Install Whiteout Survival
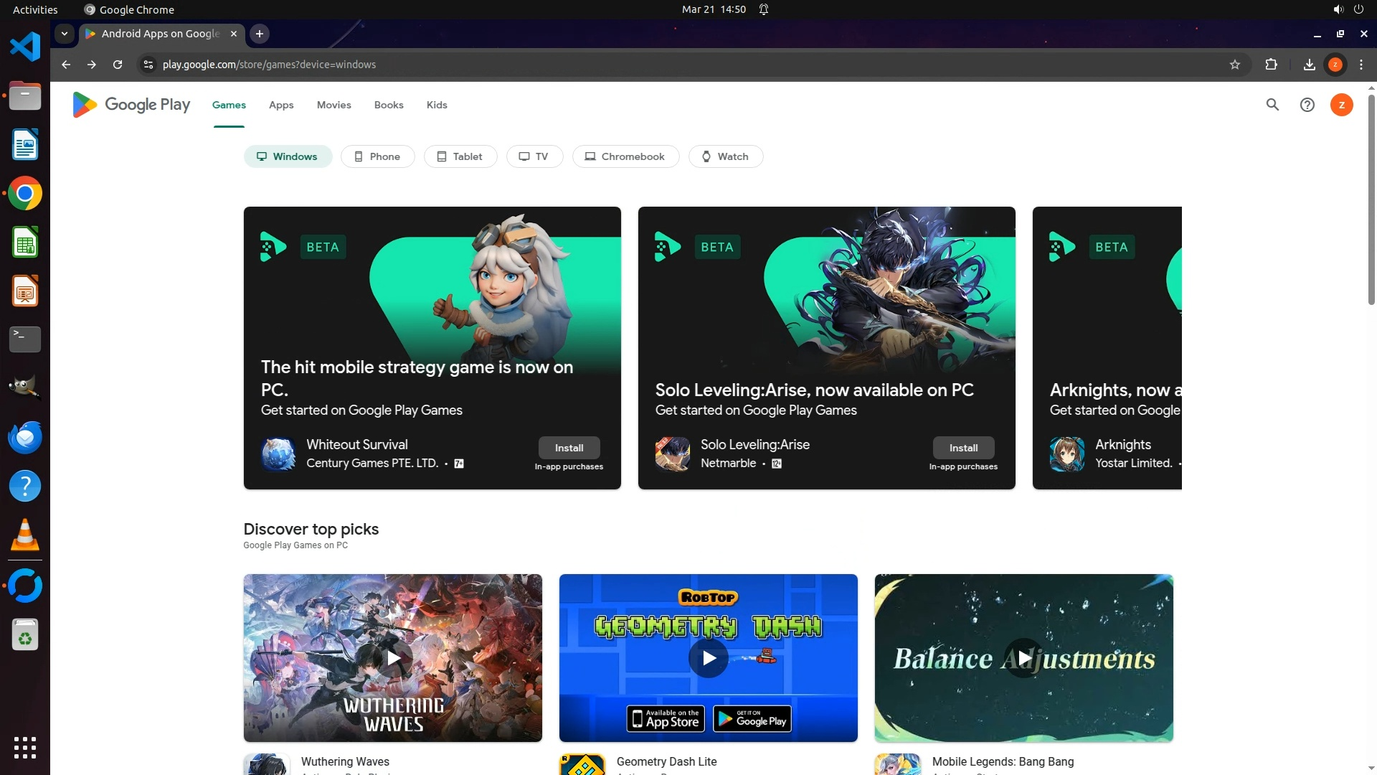 pos(569,448)
